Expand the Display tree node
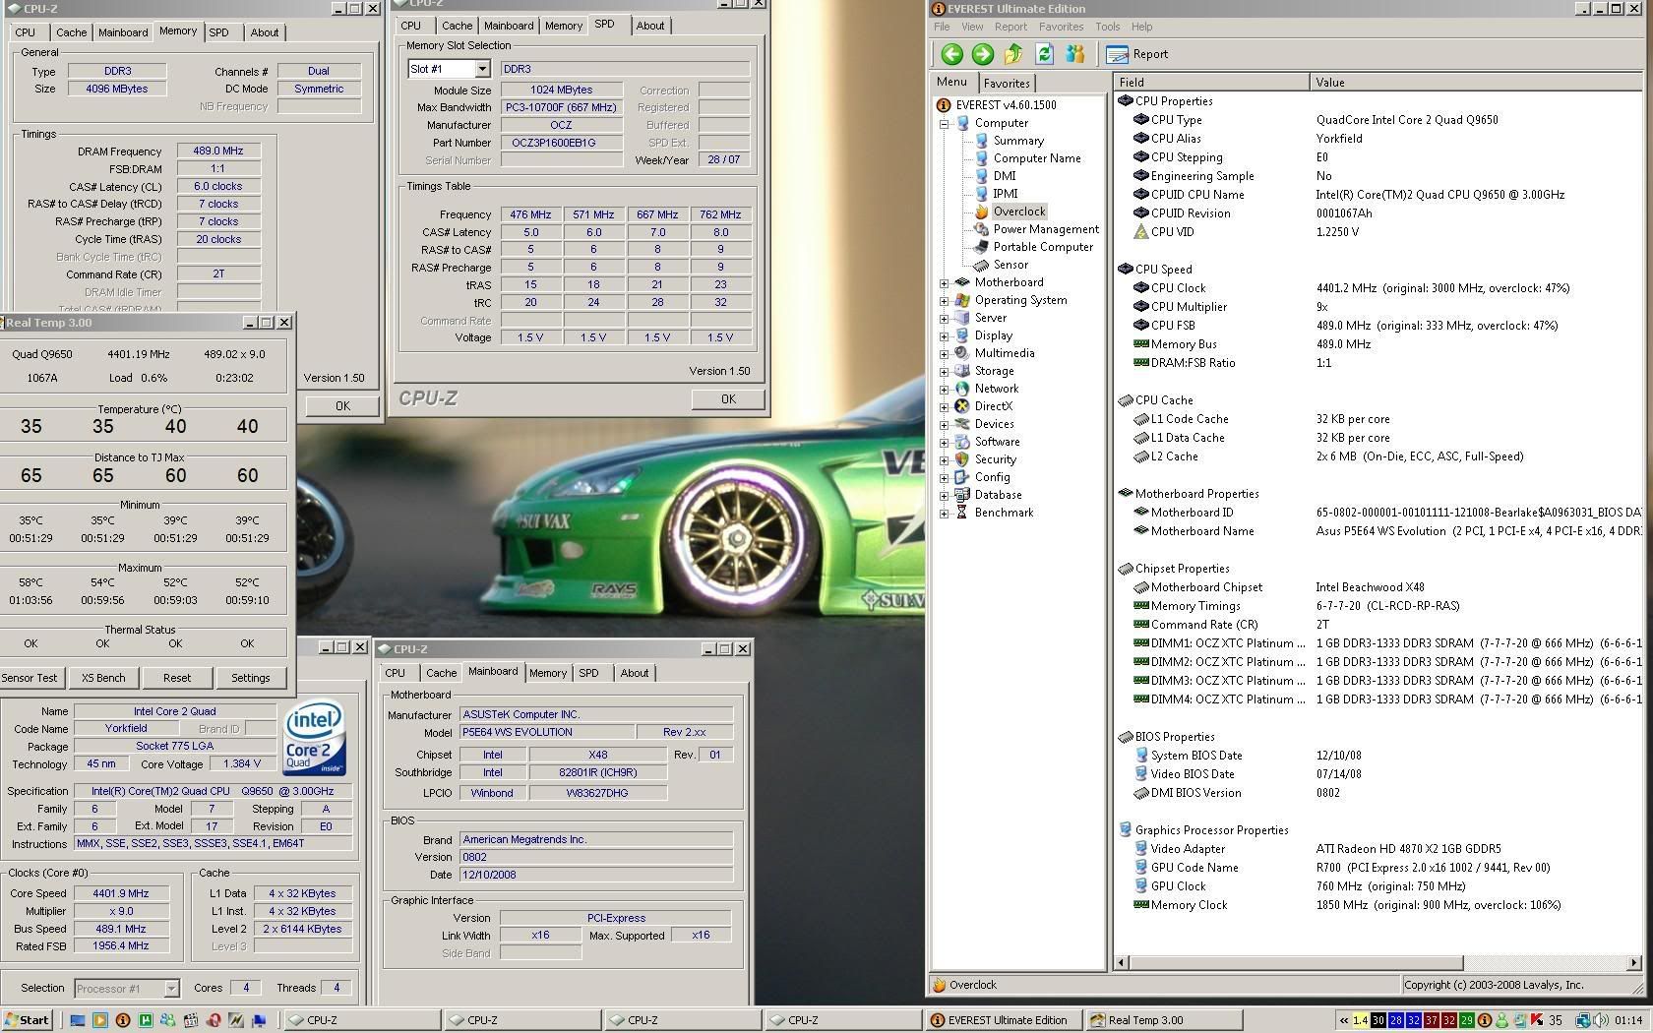Screen dimensions: 1653x1033 (x=945, y=335)
